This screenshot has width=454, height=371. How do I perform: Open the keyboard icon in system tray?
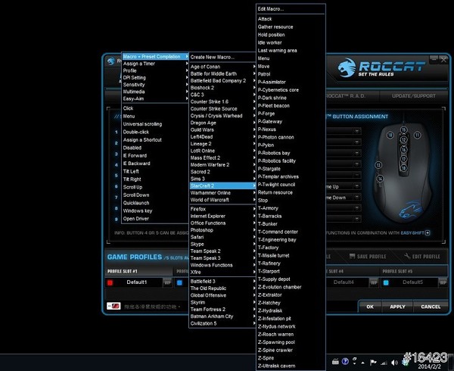(x=335, y=361)
